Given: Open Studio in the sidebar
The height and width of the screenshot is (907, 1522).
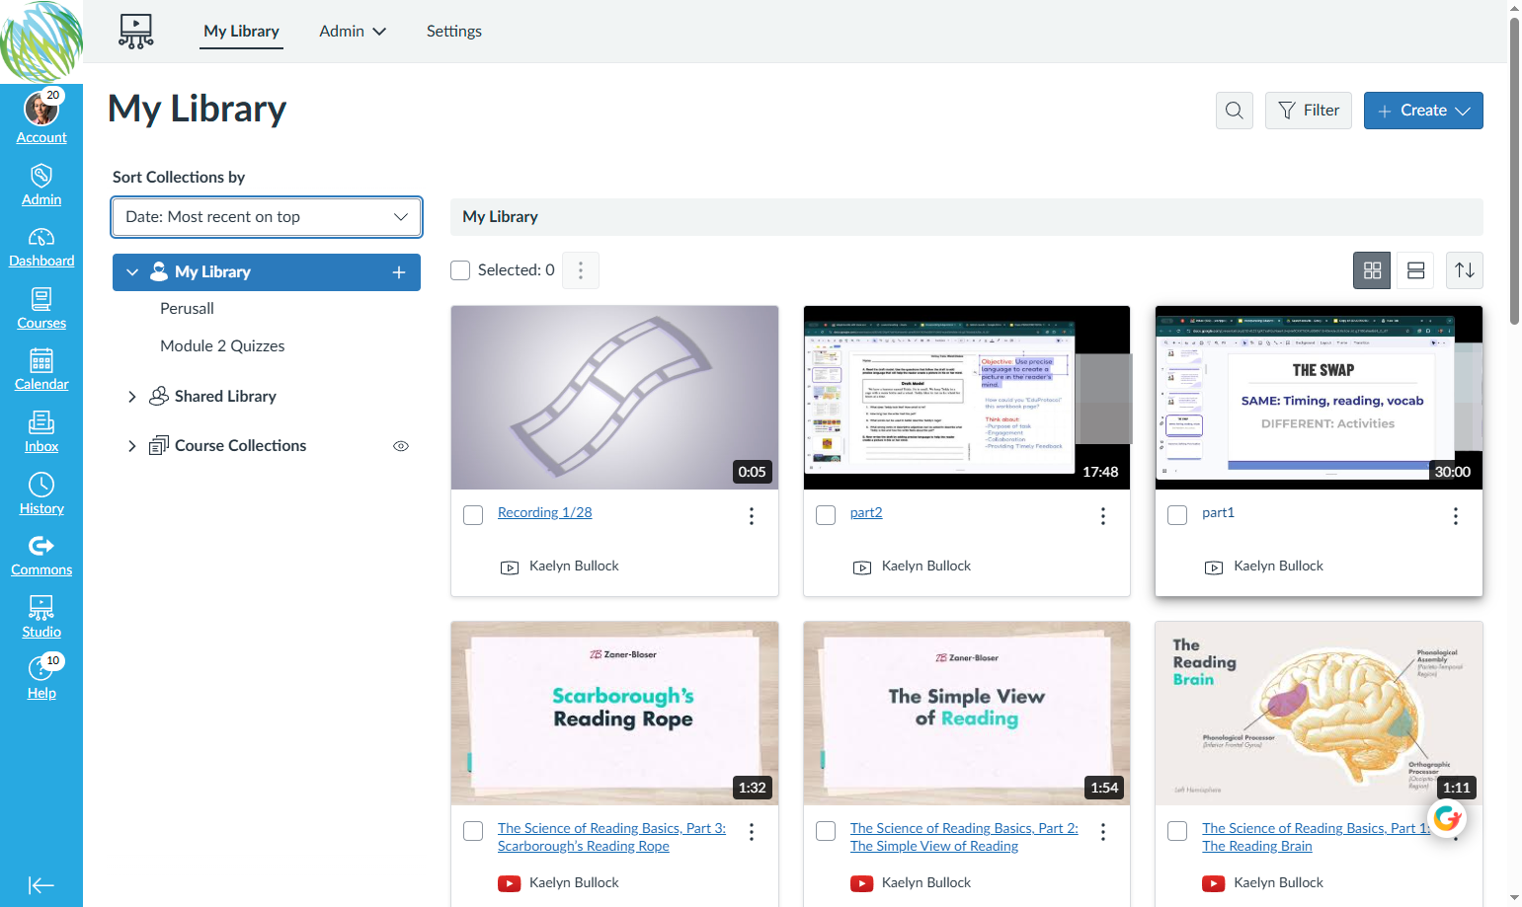Looking at the screenshot, I should coord(41,618).
